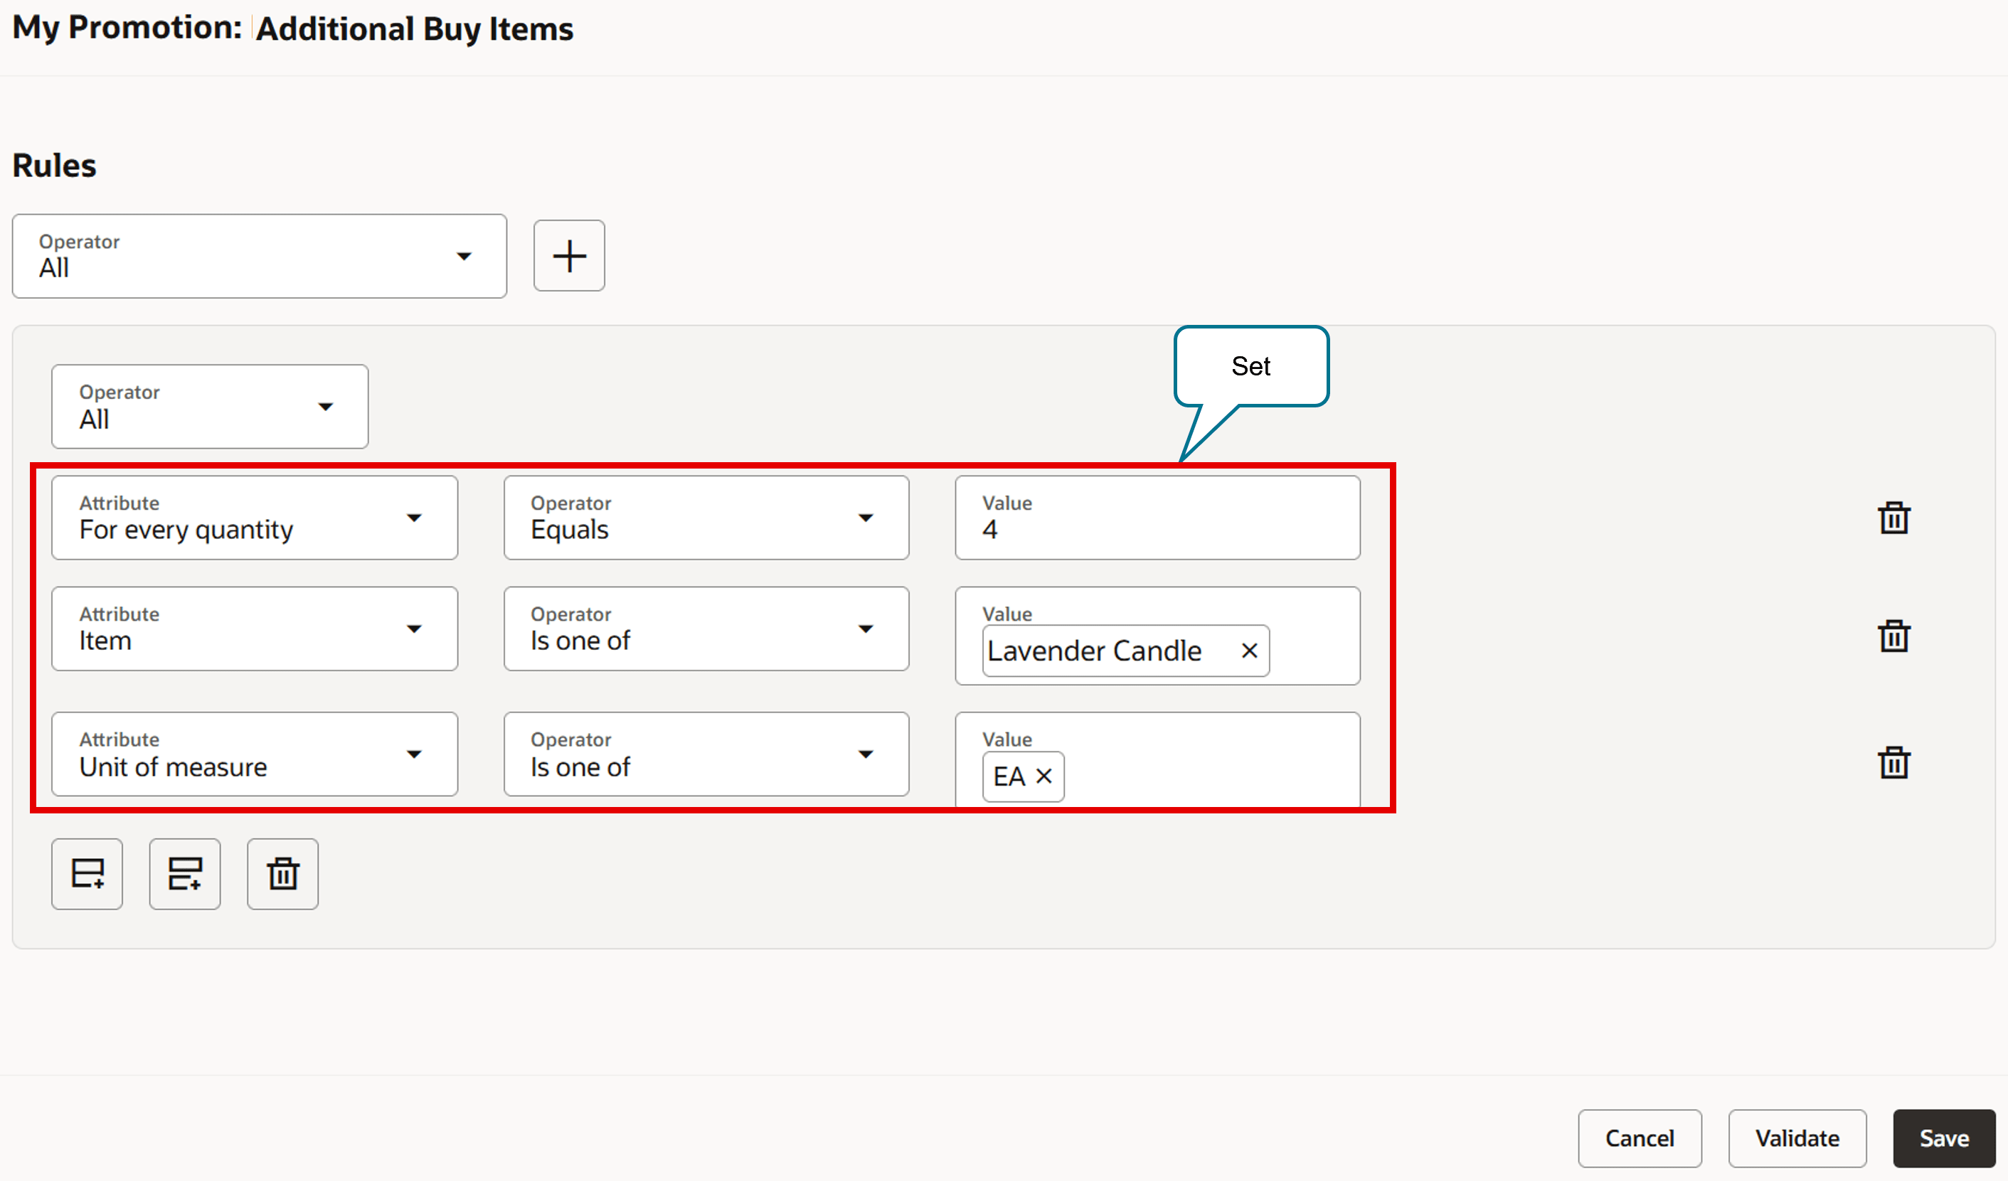Delete the For every quantity rule row

point(1893,518)
